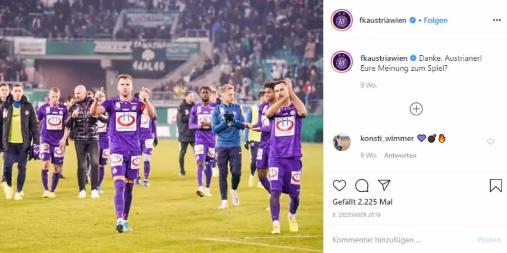Load more comments with plus circle
The width and height of the screenshot is (507, 253).
pyautogui.click(x=416, y=109)
